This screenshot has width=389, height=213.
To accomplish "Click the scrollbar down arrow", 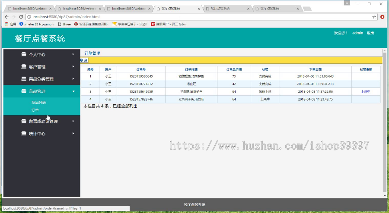I will click(385, 196).
